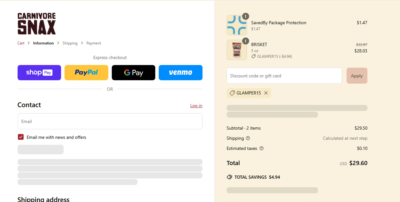
Task: Select Payment breadcrumb step
Action: (94, 43)
